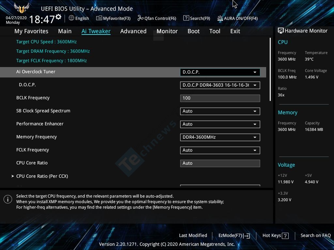Image resolution: width=334 pixels, height=250 pixels.
Task: Click the clock settings gear icon
Action: point(59,17)
